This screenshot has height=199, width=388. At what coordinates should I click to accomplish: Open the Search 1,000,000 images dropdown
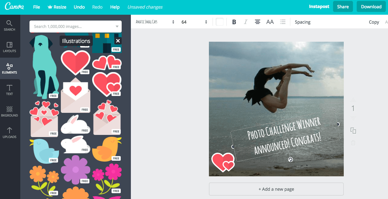pyautogui.click(x=117, y=26)
